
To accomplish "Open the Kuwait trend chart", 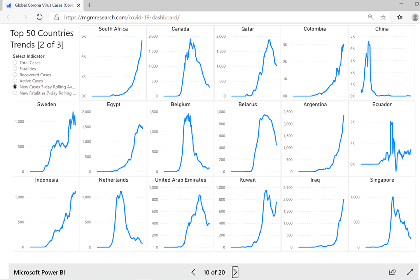I will (x=247, y=214).
